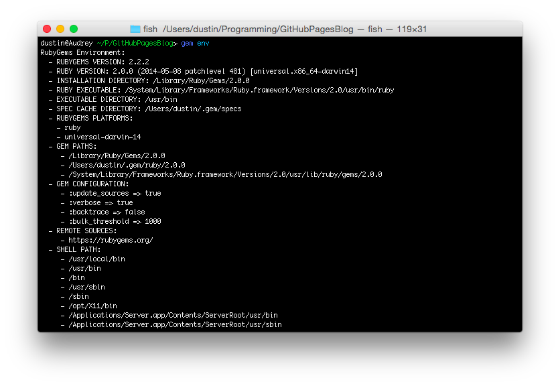Click the '/opt/X11/bin' shell path entry
The height and width of the screenshot is (386, 560).
point(89,306)
